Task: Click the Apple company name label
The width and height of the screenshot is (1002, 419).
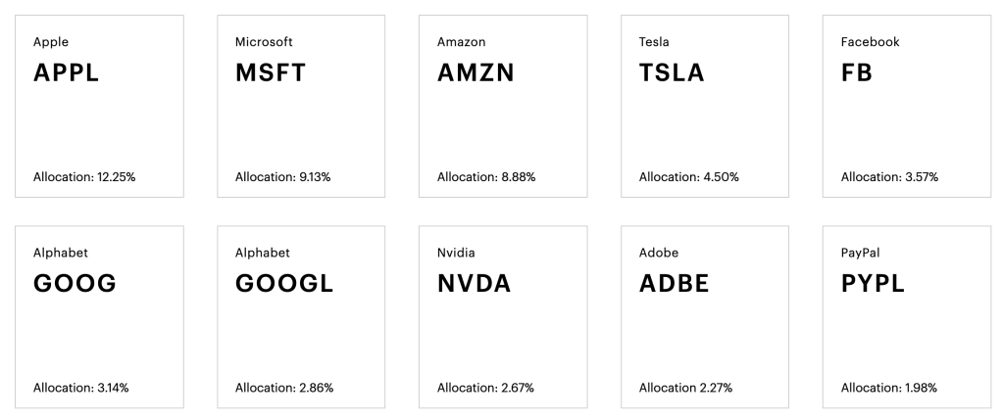Action: [x=51, y=42]
